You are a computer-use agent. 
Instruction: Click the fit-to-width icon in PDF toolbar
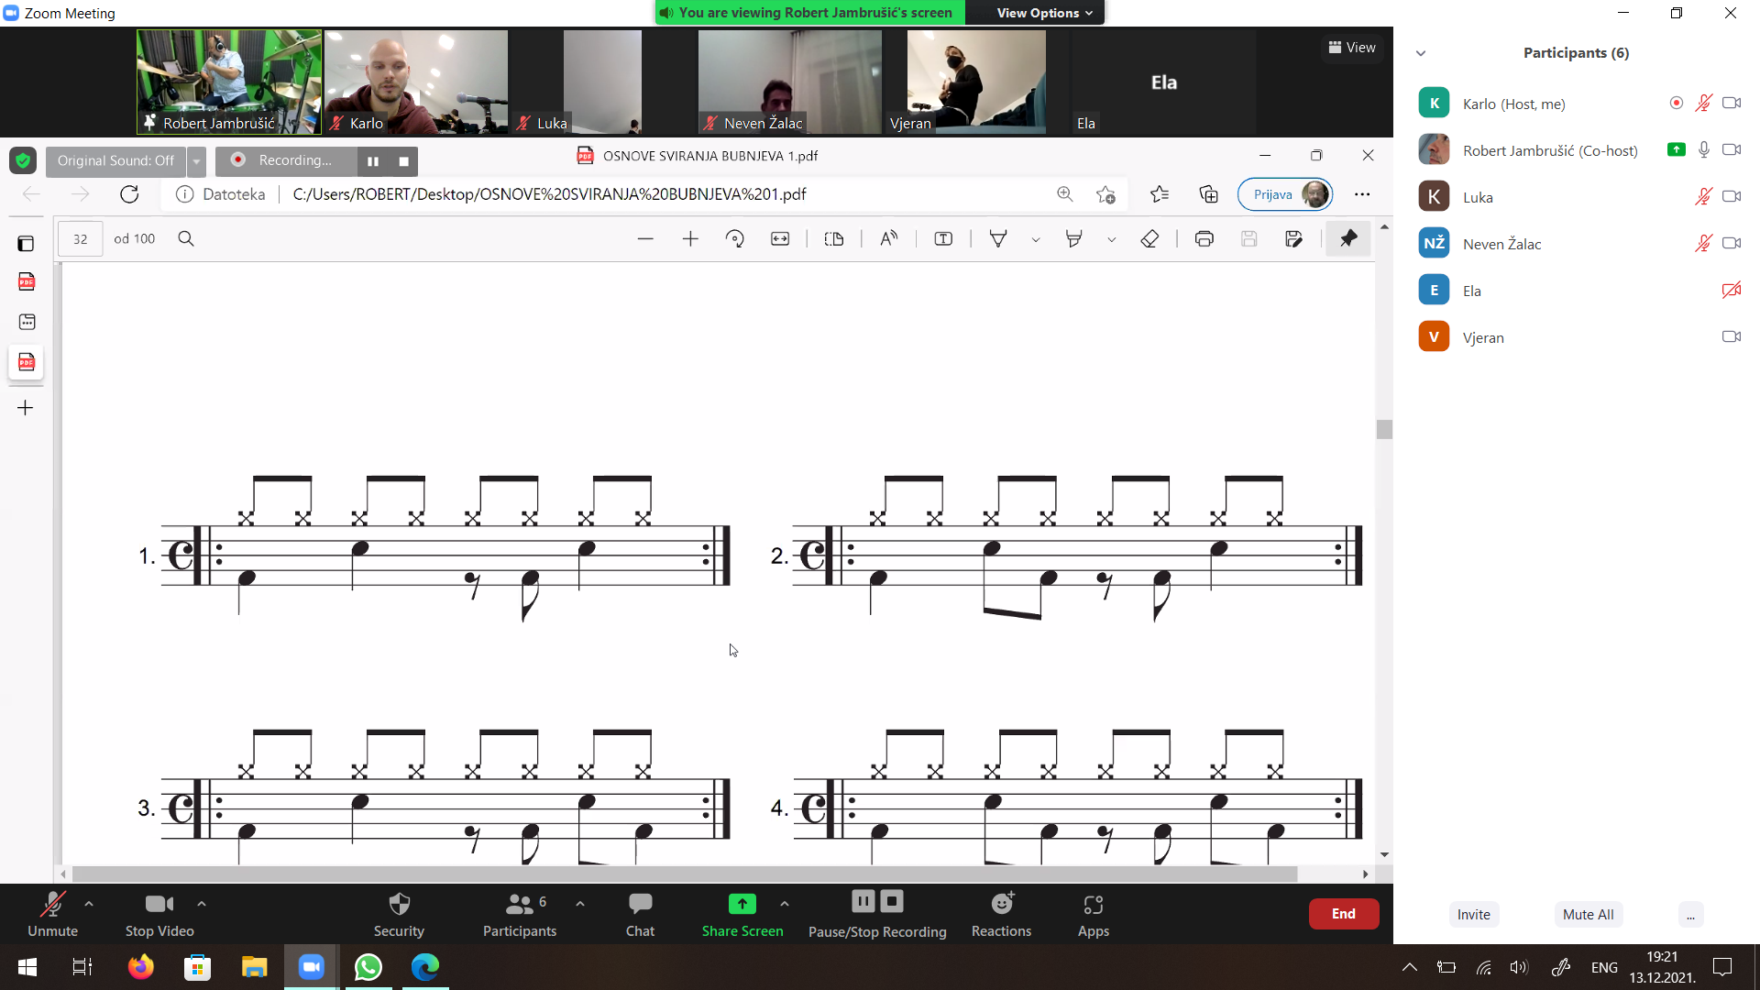tap(780, 239)
